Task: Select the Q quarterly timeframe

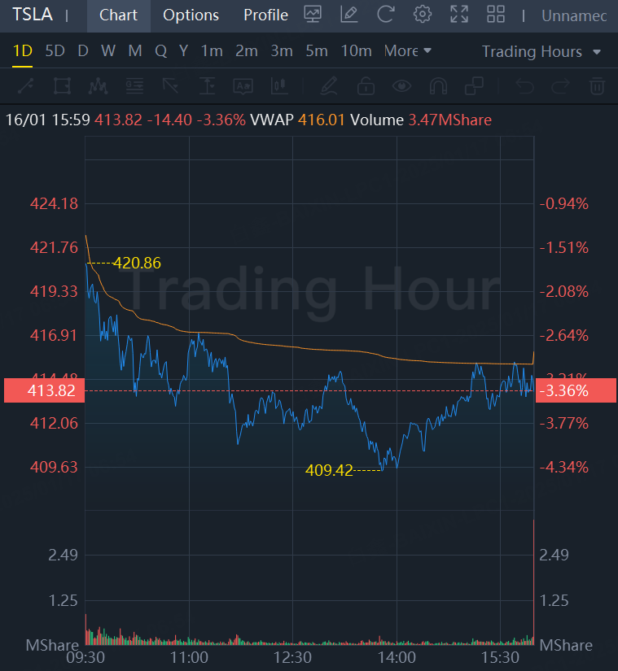Action: pos(161,51)
